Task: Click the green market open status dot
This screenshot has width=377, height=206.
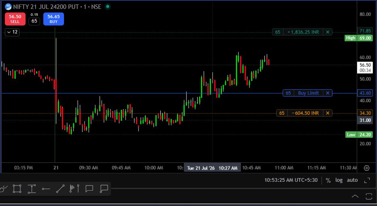Action: pos(108,7)
